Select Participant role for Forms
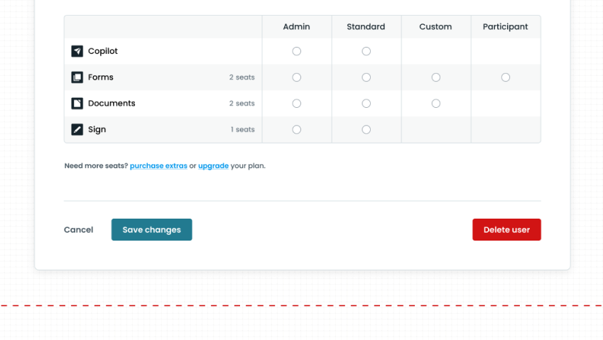 coord(505,77)
